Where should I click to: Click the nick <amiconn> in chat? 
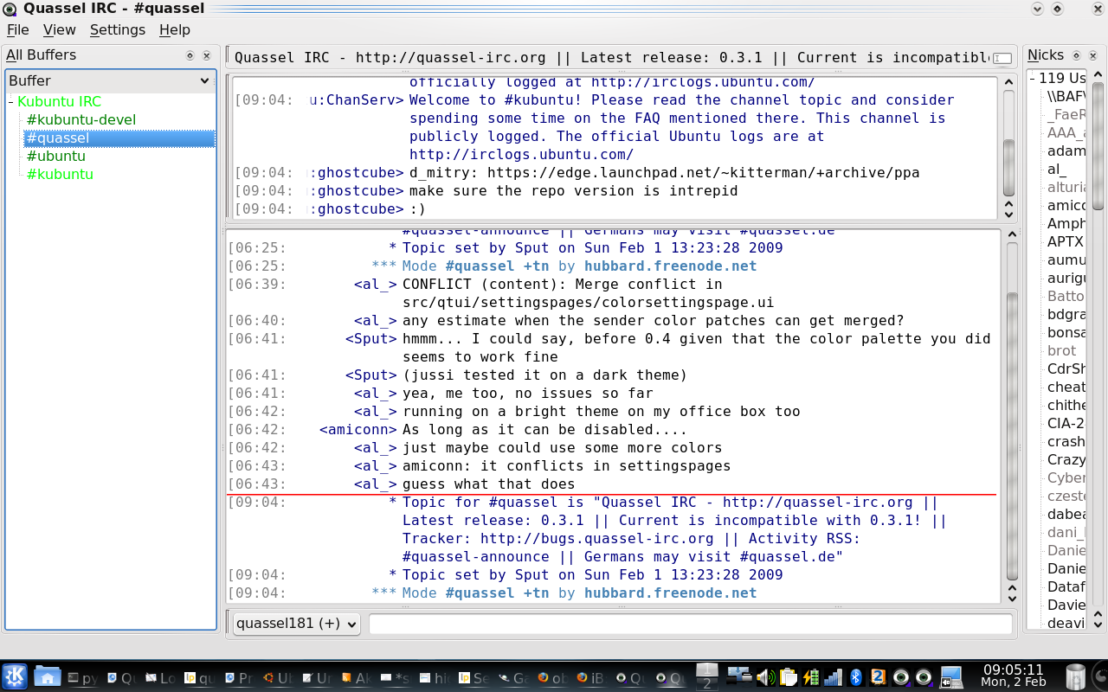point(358,429)
